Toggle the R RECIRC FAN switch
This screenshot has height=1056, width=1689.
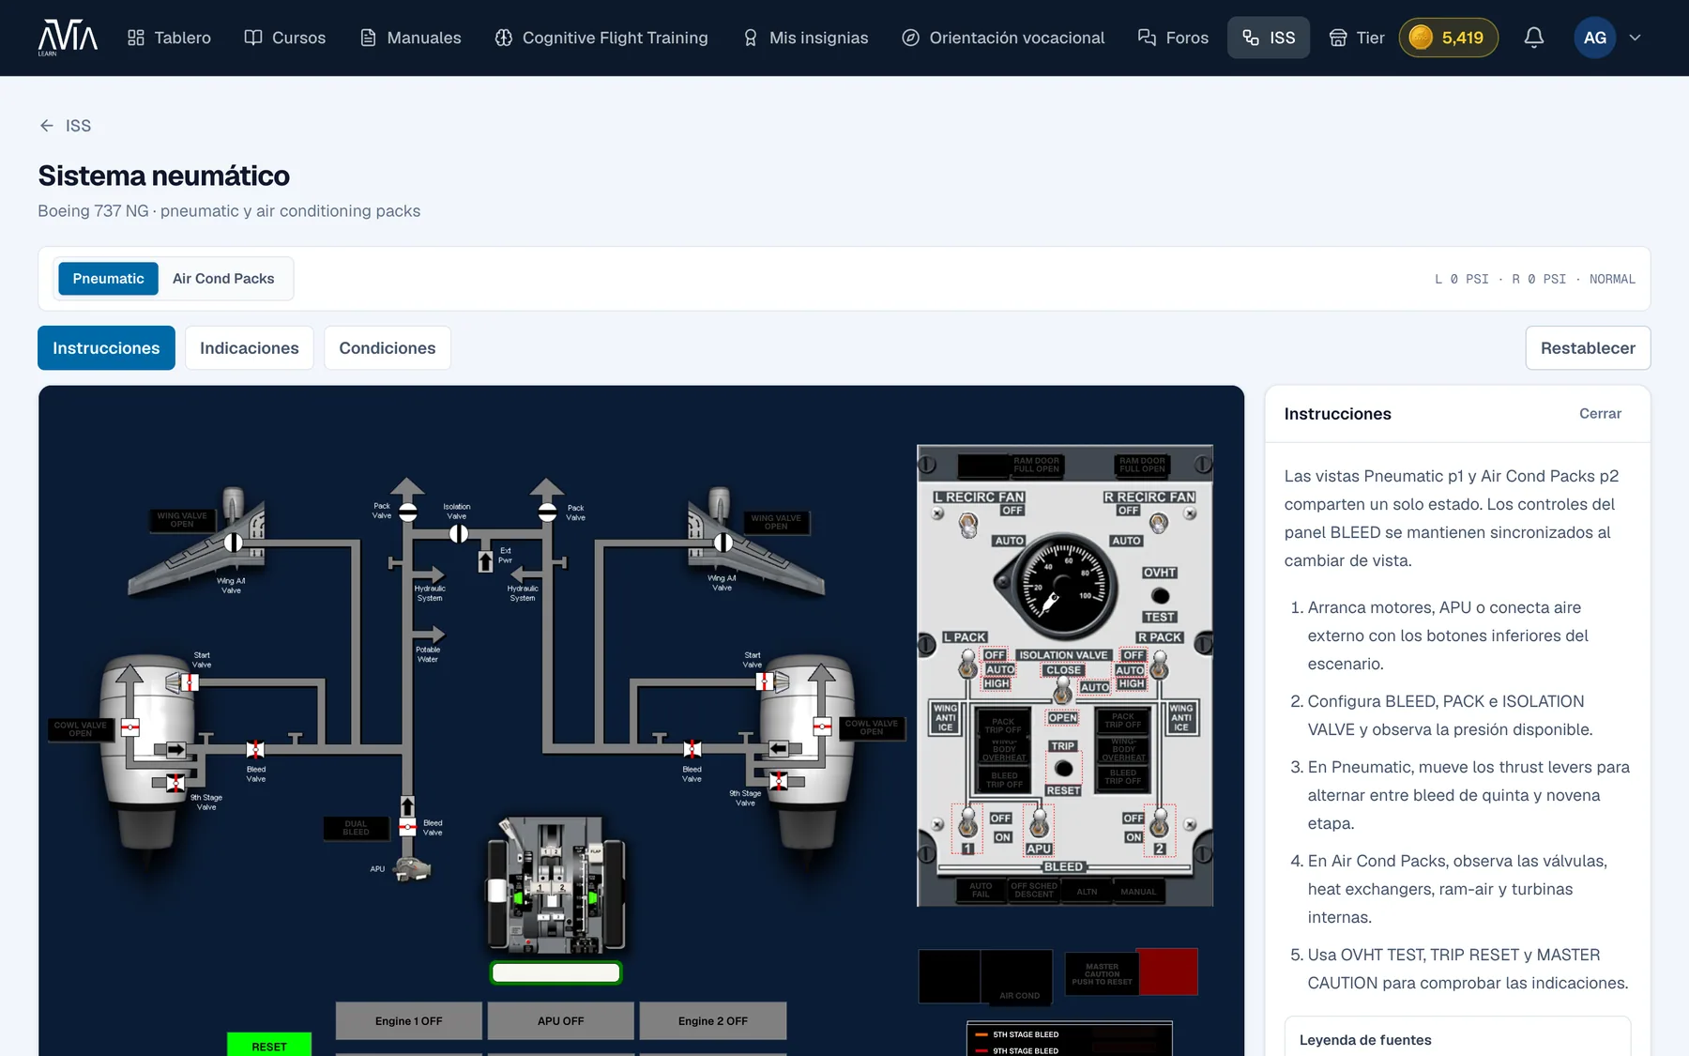[x=1159, y=522]
